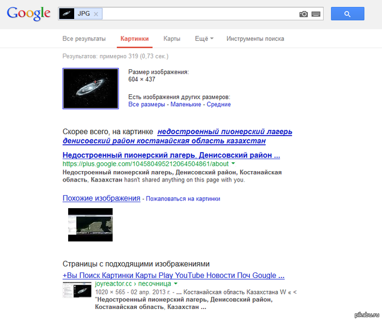Click Пожаловаться на картинки link
This screenshot has width=382, height=321.
183,199
